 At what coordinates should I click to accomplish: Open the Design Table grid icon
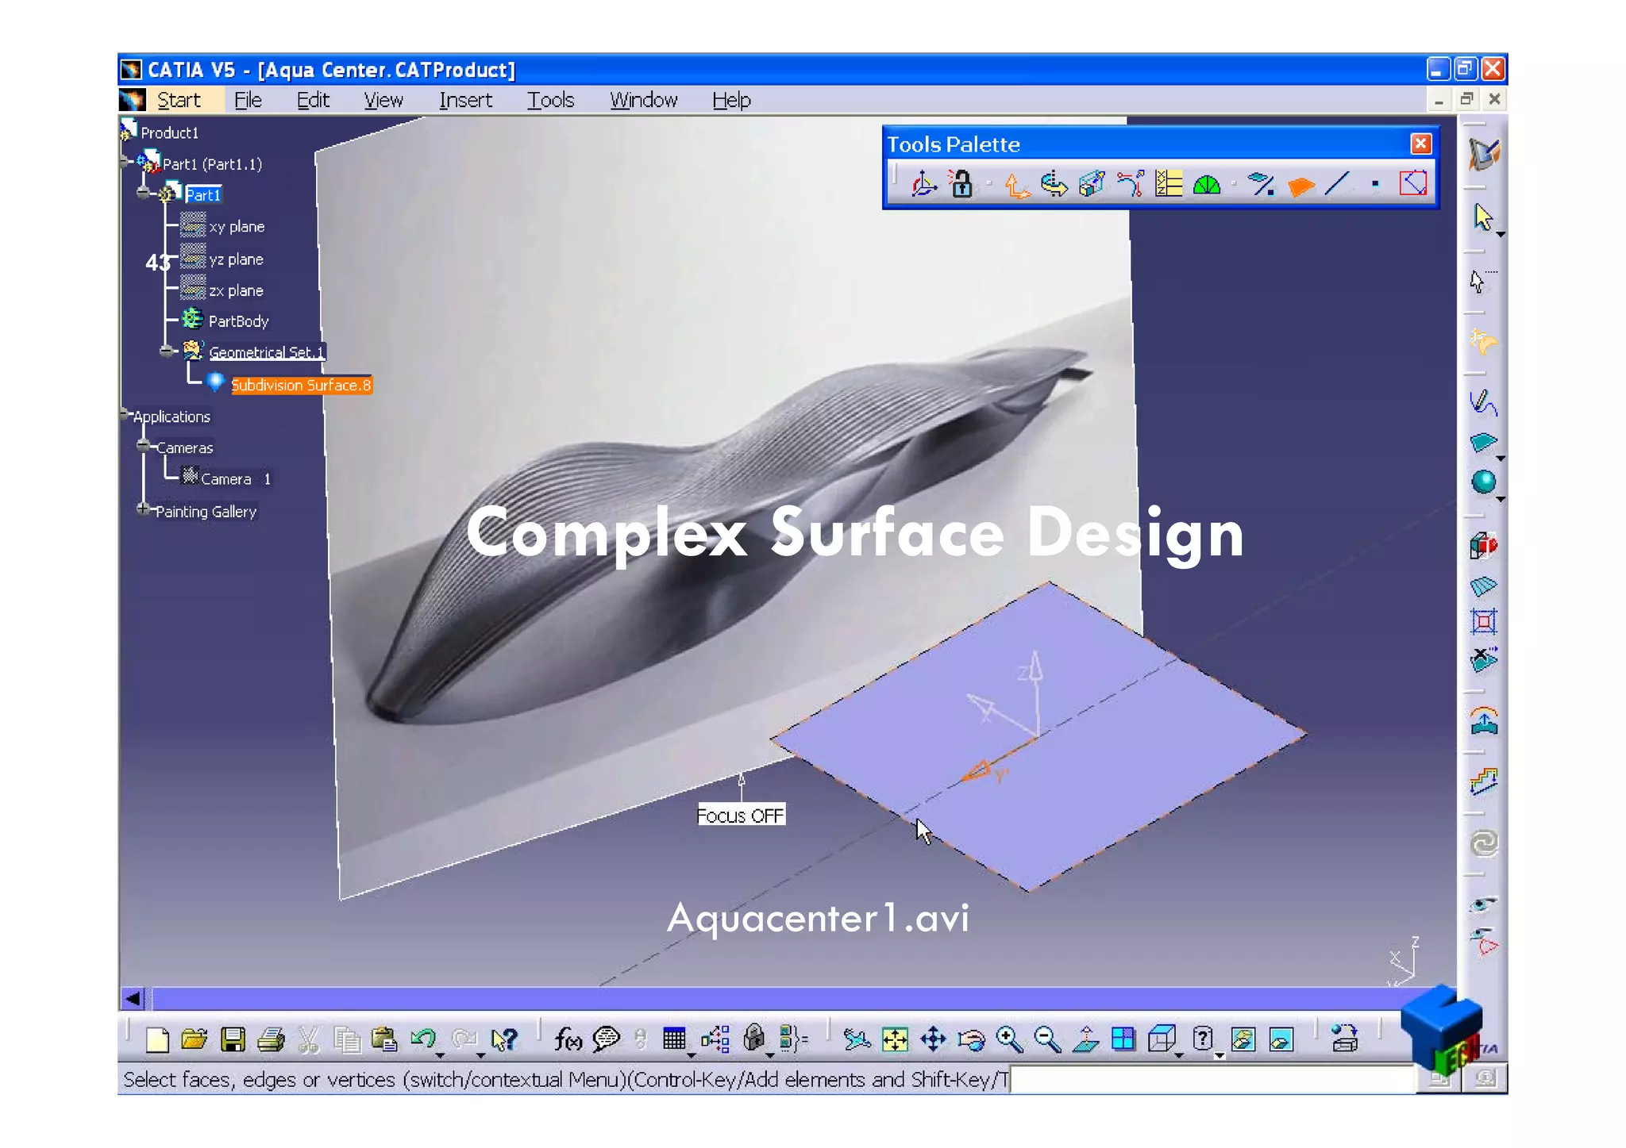[674, 1039]
